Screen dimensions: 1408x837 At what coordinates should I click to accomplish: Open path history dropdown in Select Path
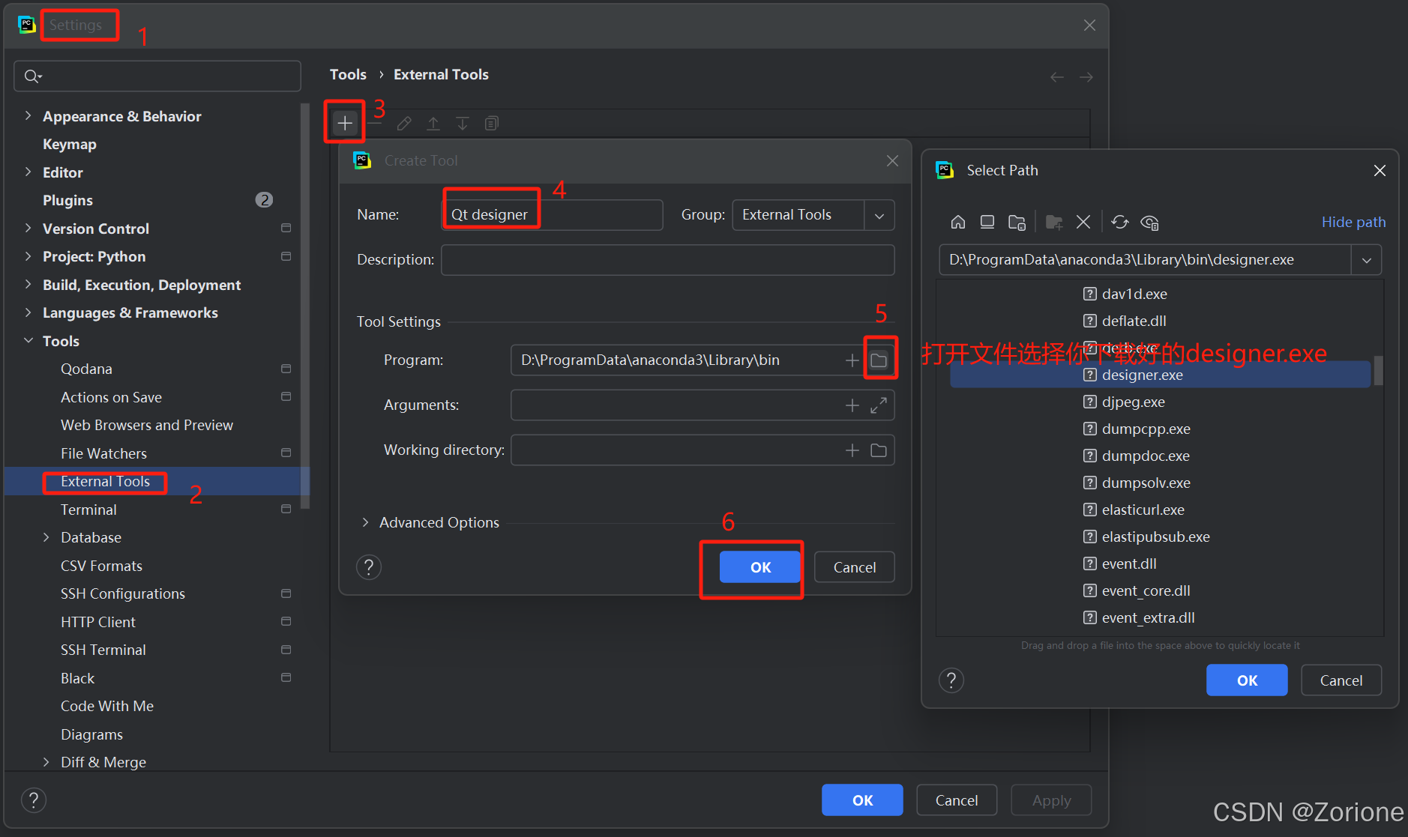click(1366, 260)
